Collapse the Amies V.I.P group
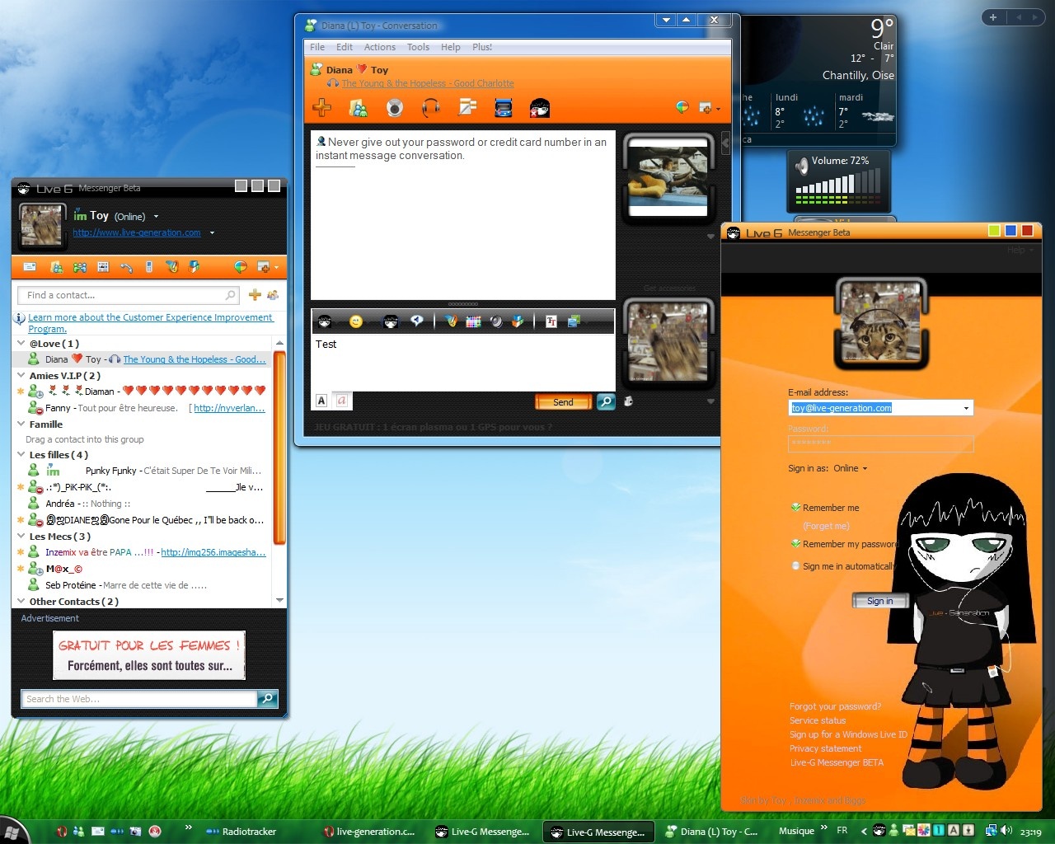The width and height of the screenshot is (1055, 844). [x=21, y=376]
